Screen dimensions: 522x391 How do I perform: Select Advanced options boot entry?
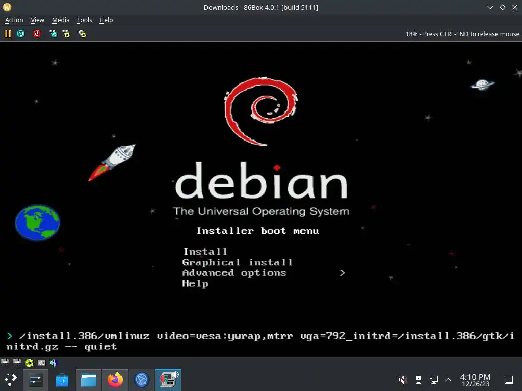234,273
